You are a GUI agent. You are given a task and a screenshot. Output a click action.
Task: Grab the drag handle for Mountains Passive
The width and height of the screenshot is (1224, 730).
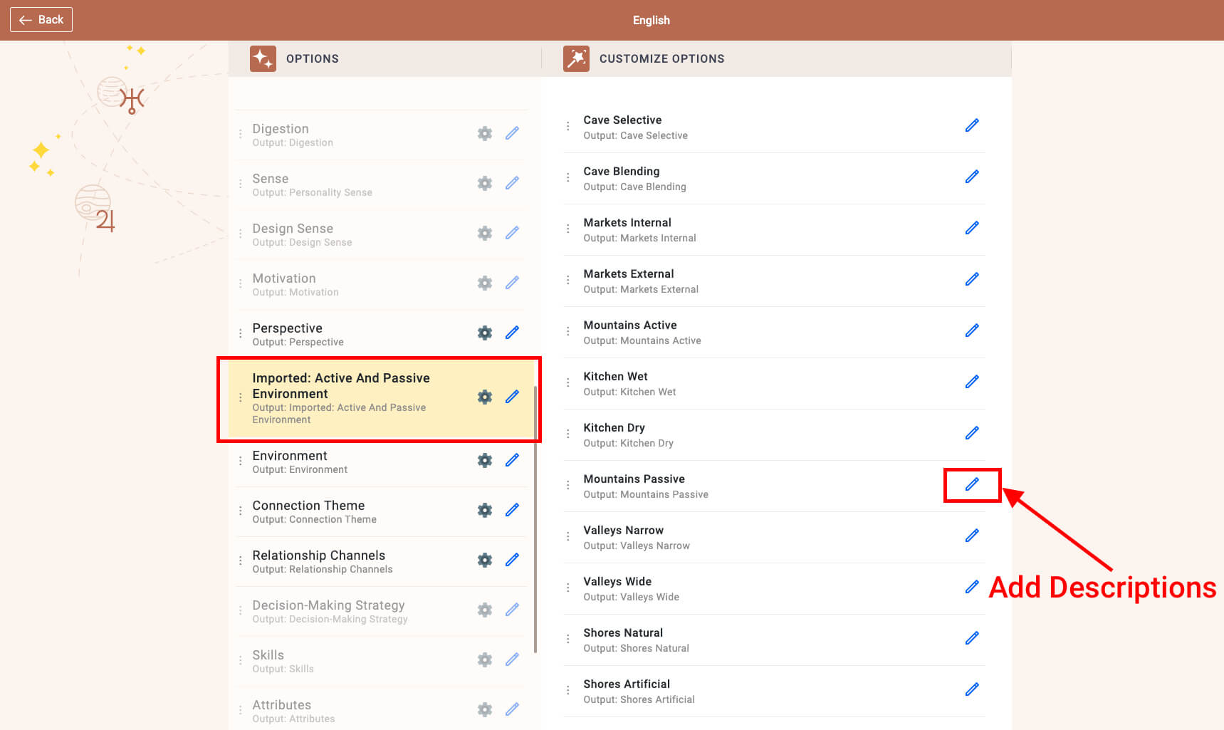[x=567, y=485]
